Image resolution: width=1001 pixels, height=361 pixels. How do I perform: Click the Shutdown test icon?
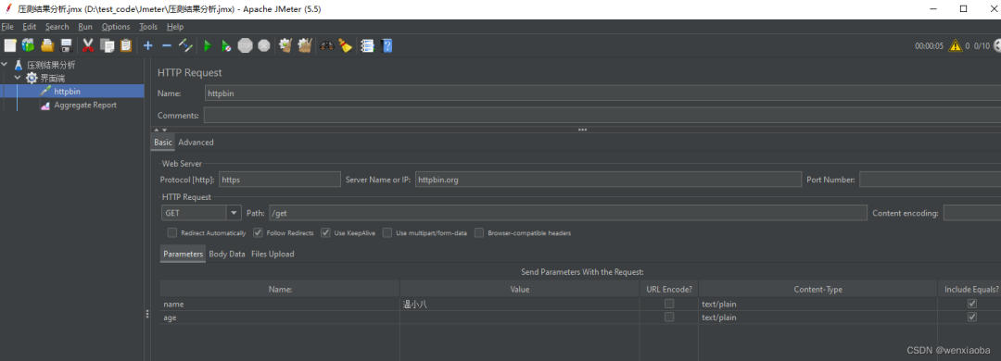263,45
